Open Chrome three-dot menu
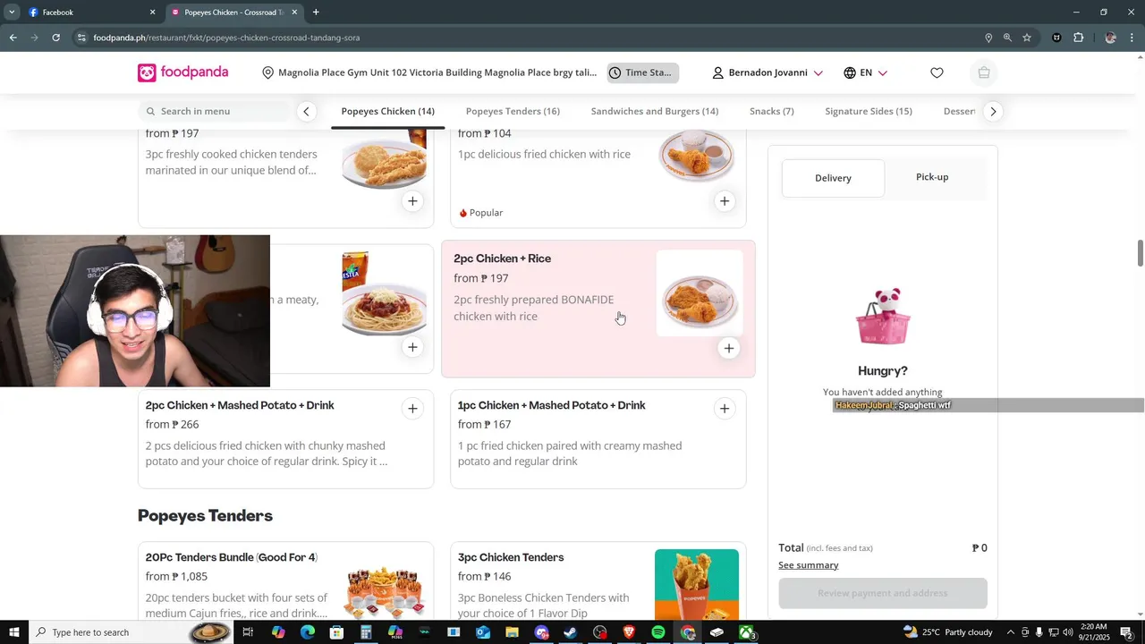 [x=1132, y=38]
